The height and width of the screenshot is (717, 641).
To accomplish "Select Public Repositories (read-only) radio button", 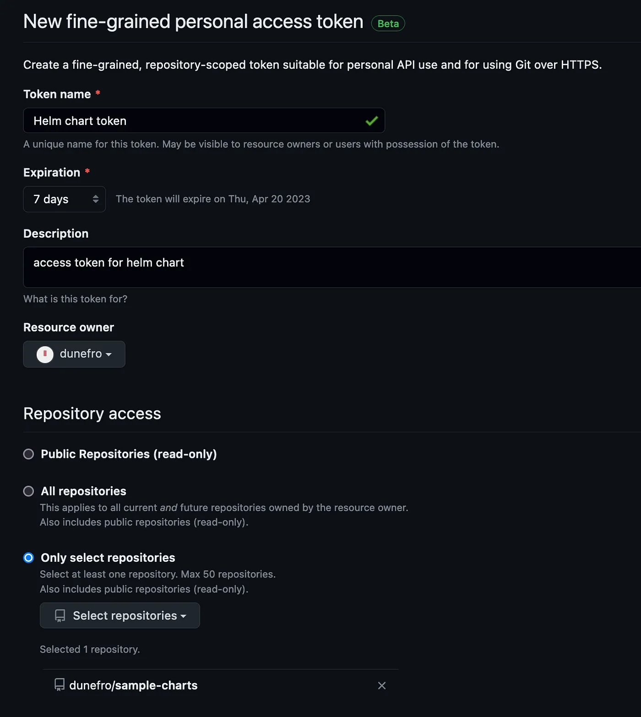I will coord(28,454).
